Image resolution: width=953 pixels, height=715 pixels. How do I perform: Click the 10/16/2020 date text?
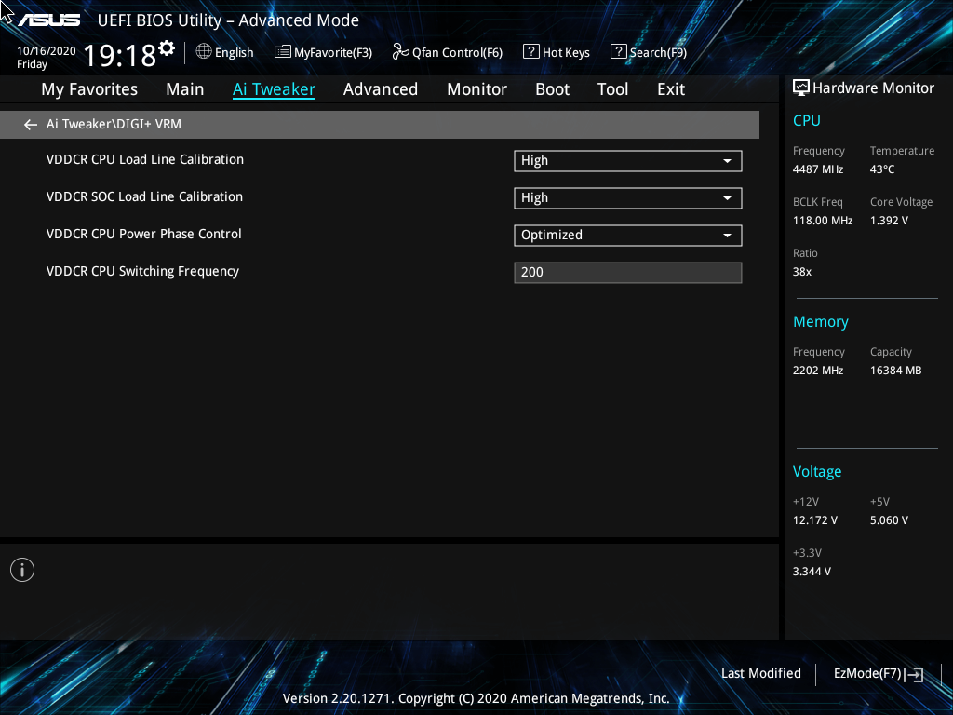pyautogui.click(x=47, y=51)
